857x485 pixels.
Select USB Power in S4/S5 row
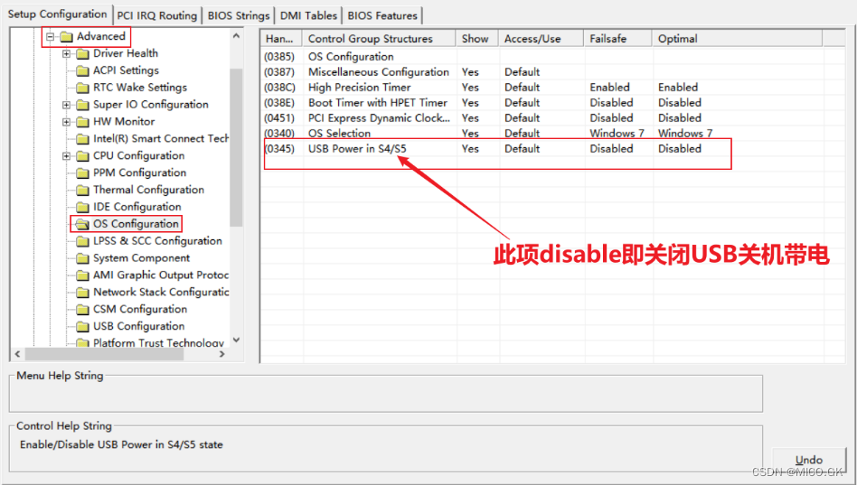[552, 148]
